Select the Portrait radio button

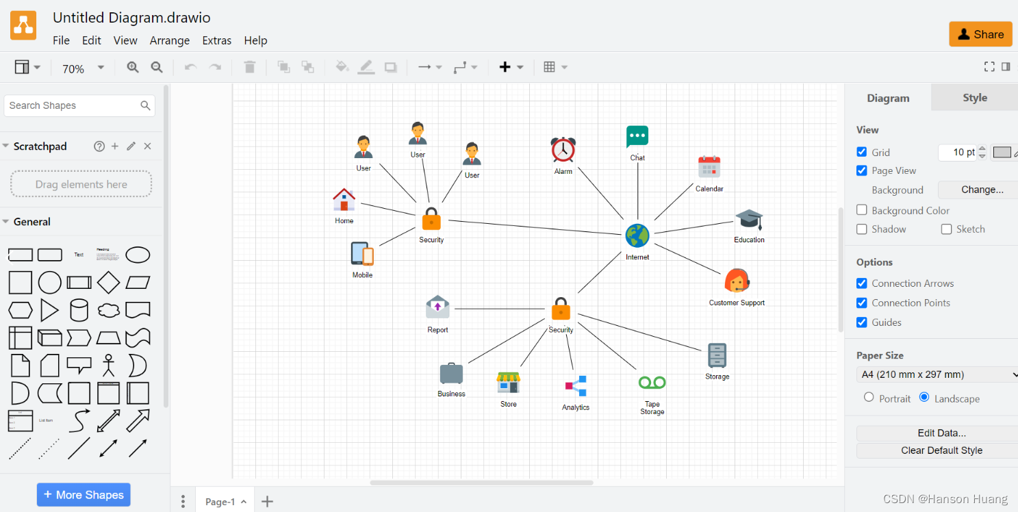(868, 398)
